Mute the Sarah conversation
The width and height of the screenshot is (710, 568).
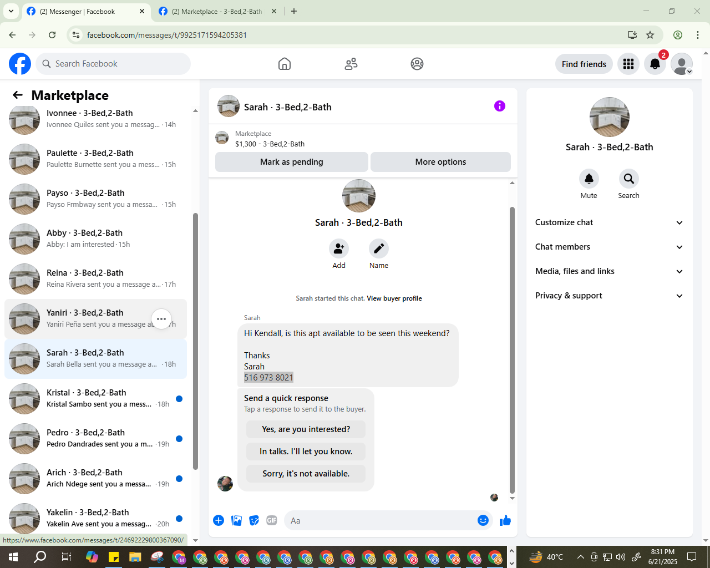coord(589,179)
